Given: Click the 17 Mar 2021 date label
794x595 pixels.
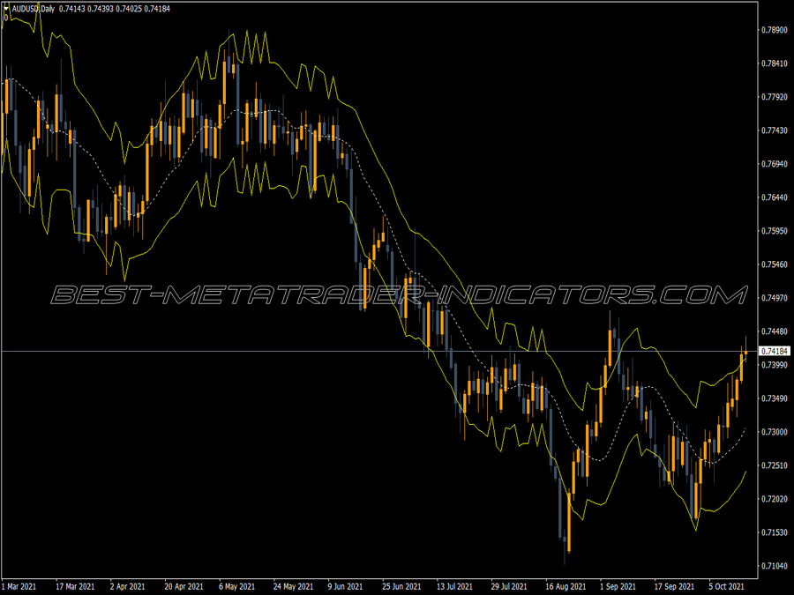Looking at the screenshot, I should coord(75,586).
